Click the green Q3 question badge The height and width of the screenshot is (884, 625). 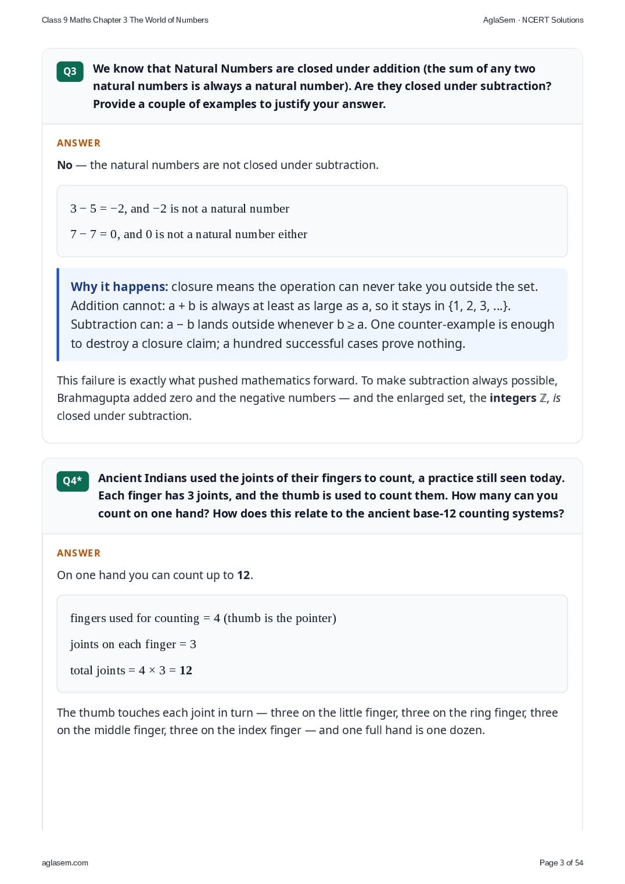point(70,71)
